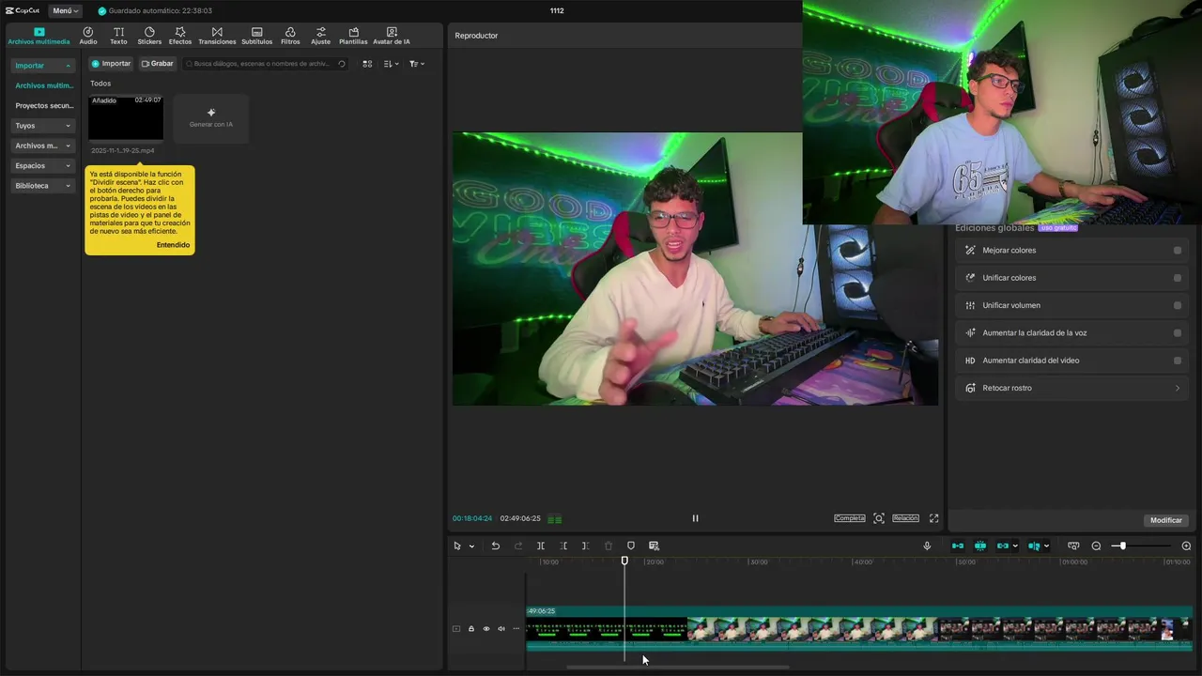Viewport: 1202px width, 676px height.
Task: Redo the last timeline action
Action: (x=518, y=545)
